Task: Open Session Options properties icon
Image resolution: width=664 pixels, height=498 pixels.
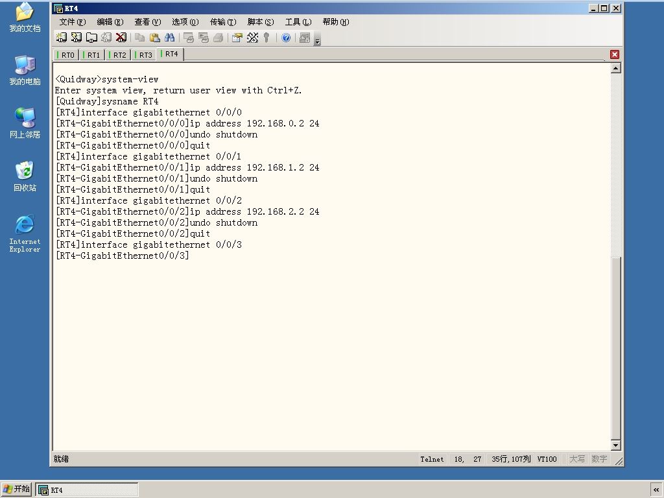Action: pyautogui.click(x=237, y=38)
